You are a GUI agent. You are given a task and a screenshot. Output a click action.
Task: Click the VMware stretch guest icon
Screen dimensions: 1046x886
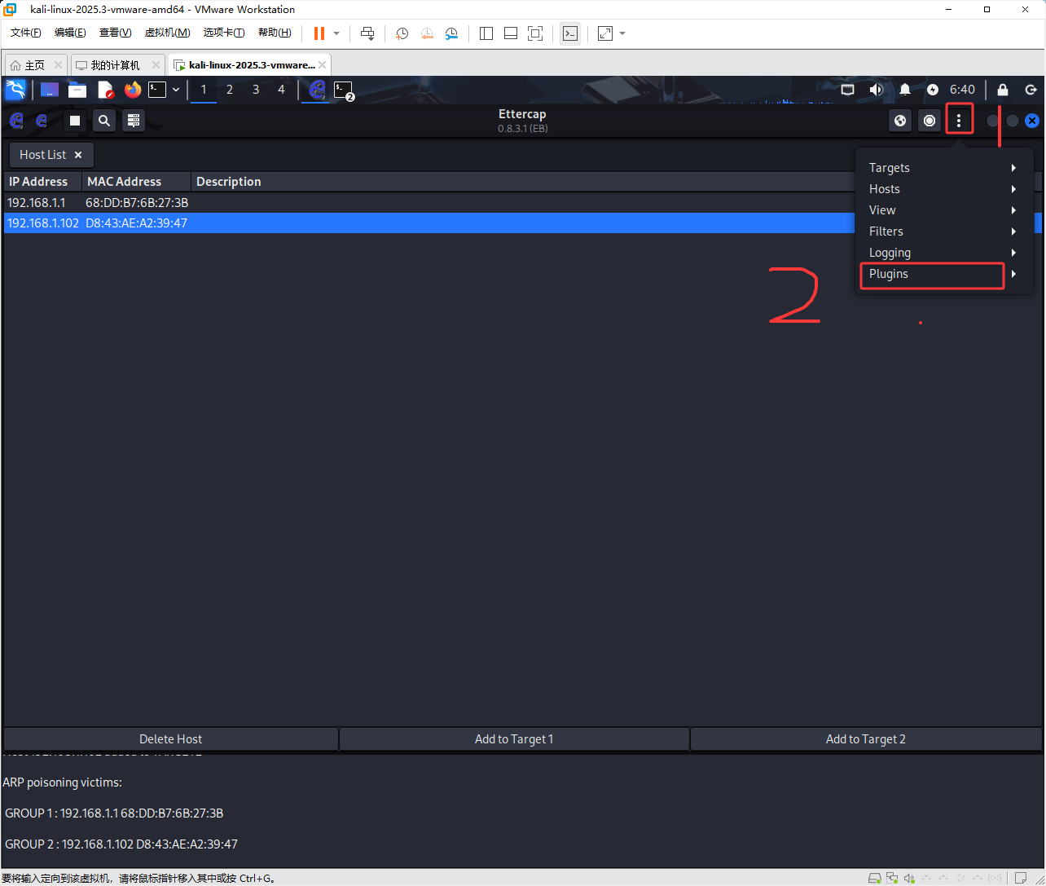point(605,33)
